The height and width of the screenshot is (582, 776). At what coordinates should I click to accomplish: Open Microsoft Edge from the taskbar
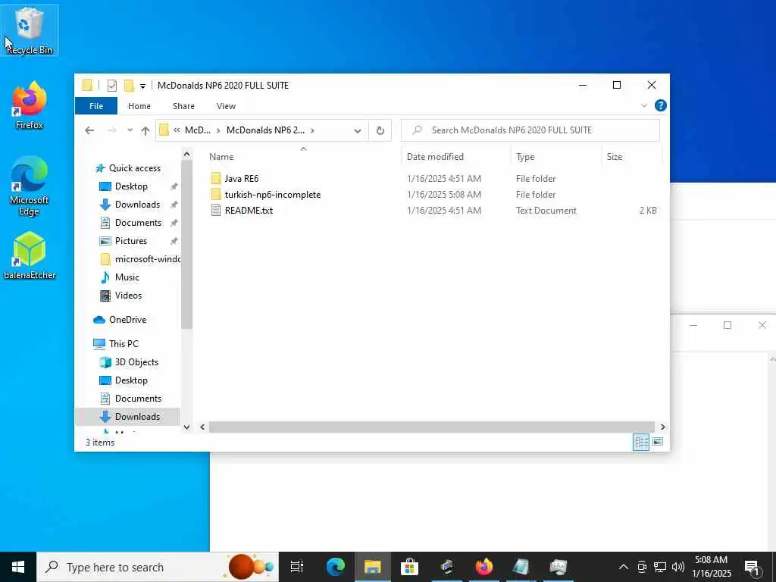(335, 567)
